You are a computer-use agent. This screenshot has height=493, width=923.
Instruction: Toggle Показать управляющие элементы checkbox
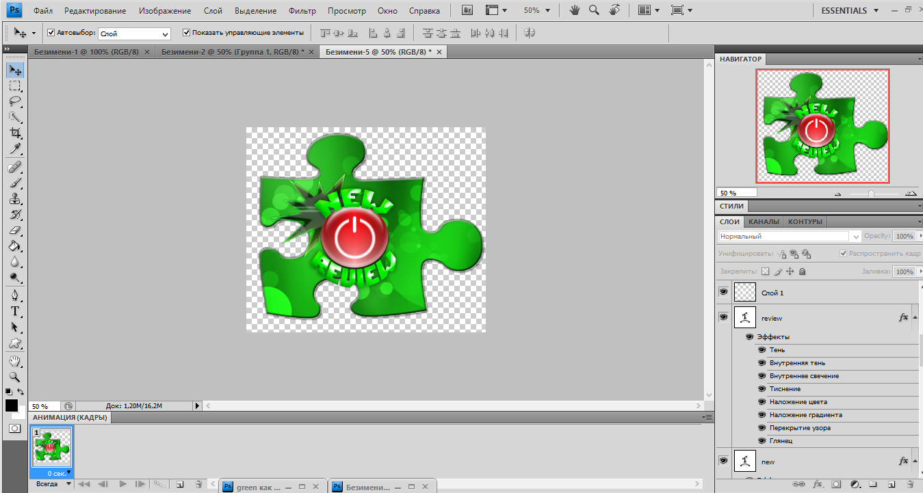[186, 33]
